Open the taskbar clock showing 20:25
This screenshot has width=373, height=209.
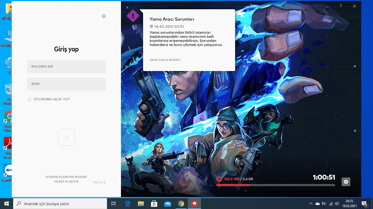[349, 204]
